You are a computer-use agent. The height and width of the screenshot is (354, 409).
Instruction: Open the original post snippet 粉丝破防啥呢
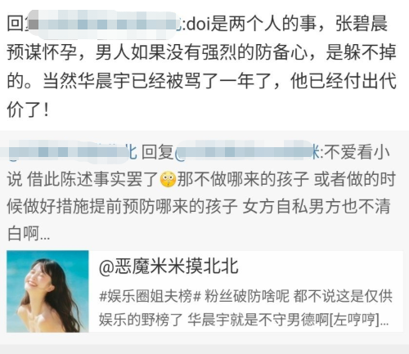pos(246,296)
